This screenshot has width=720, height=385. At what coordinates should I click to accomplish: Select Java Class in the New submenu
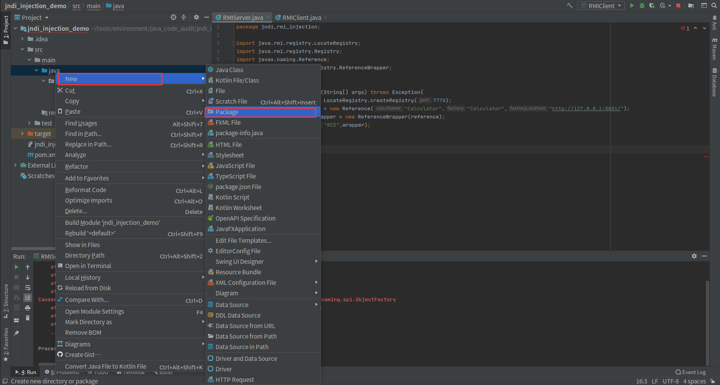263,70
